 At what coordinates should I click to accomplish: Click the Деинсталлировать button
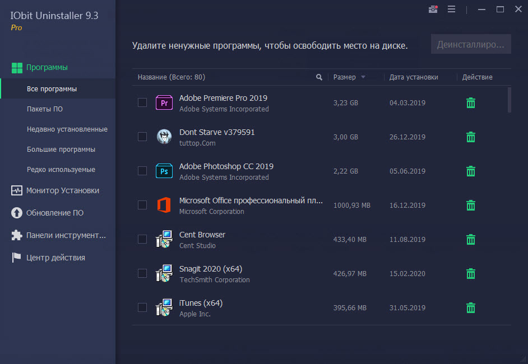[471, 44]
